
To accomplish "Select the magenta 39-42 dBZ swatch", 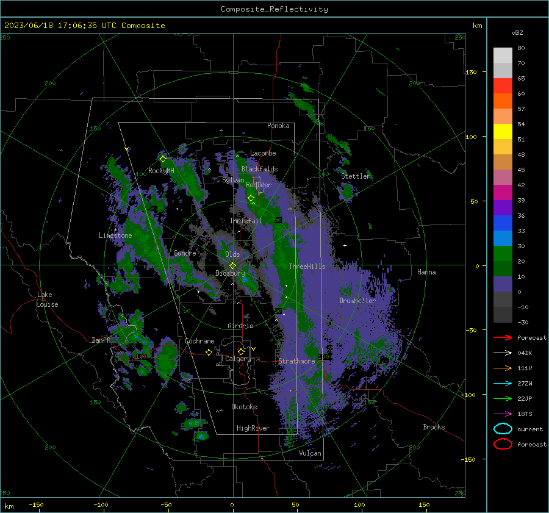I will point(503,192).
